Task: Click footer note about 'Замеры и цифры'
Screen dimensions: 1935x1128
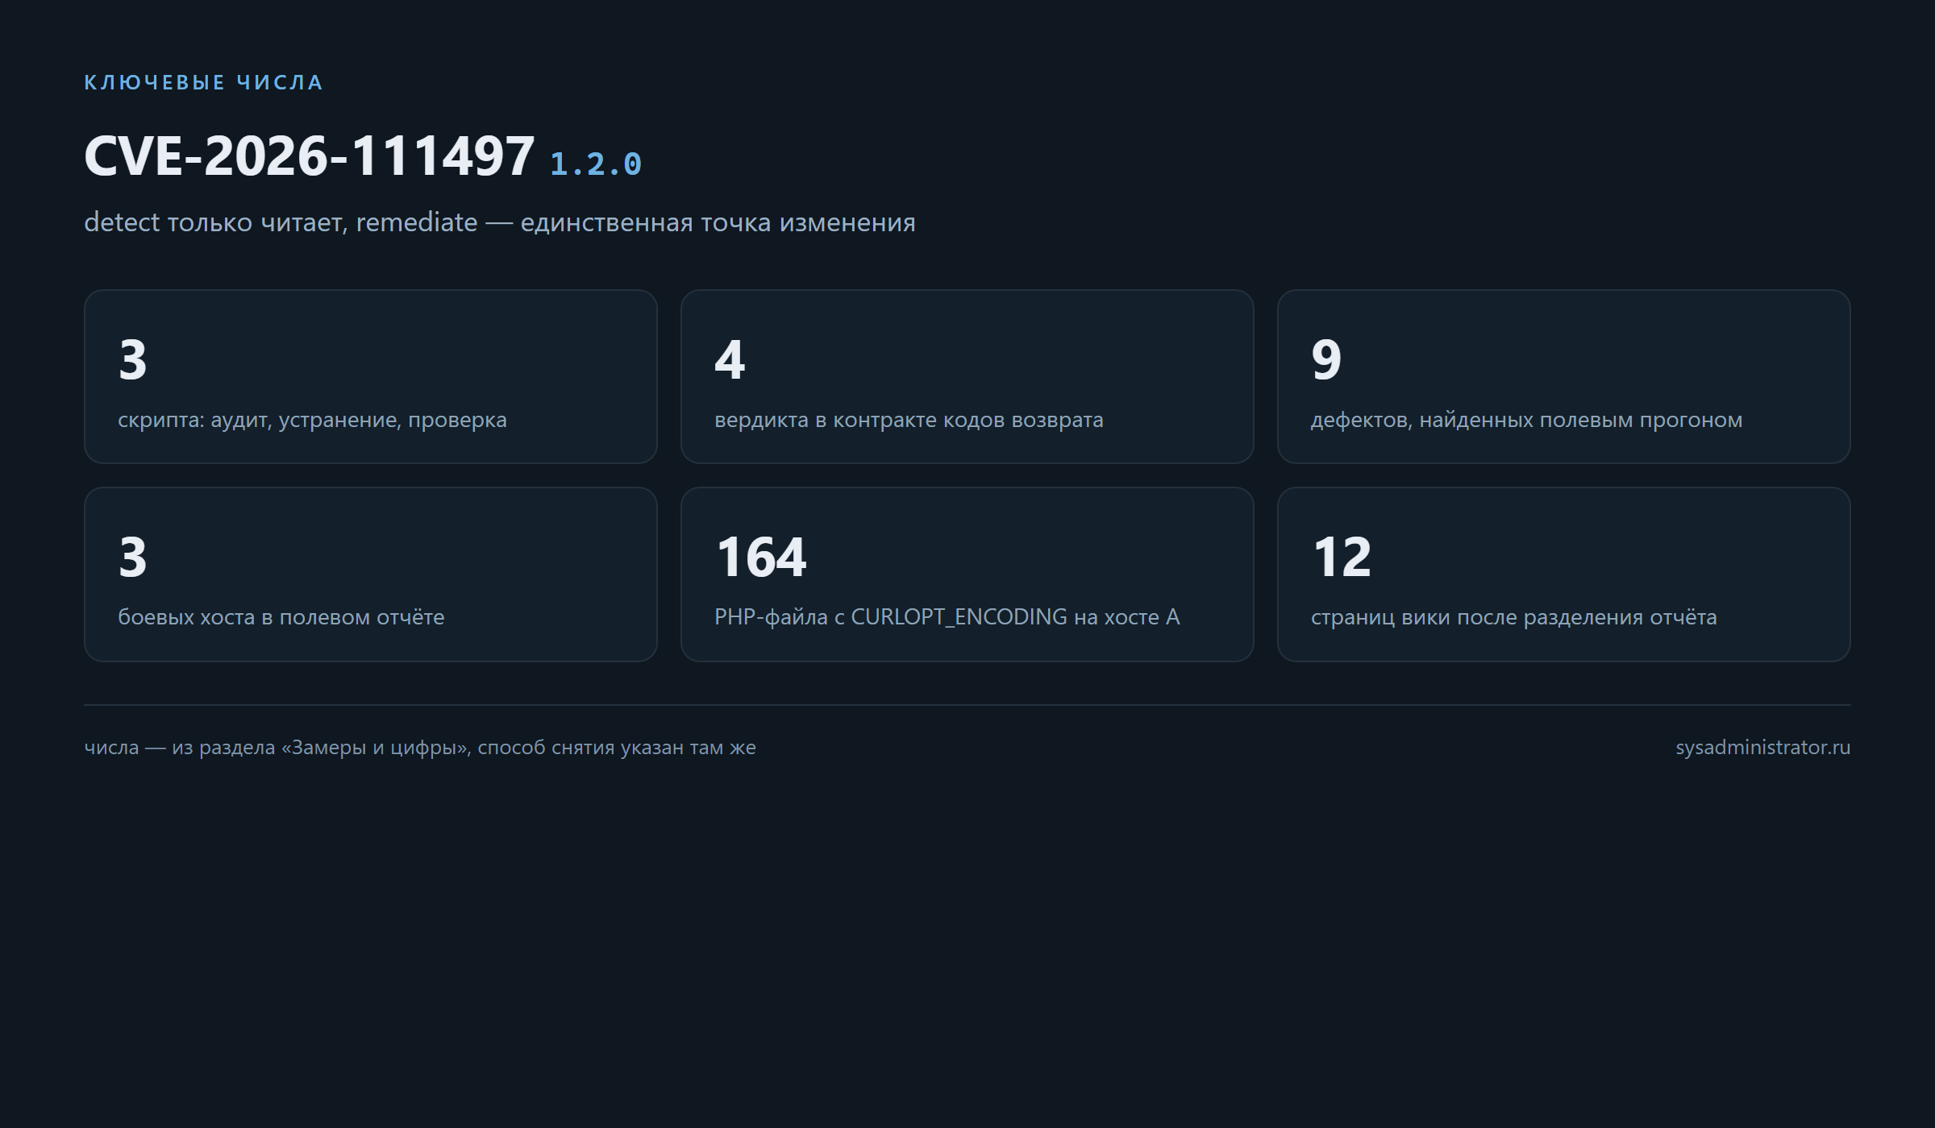Action: pyautogui.click(x=420, y=748)
